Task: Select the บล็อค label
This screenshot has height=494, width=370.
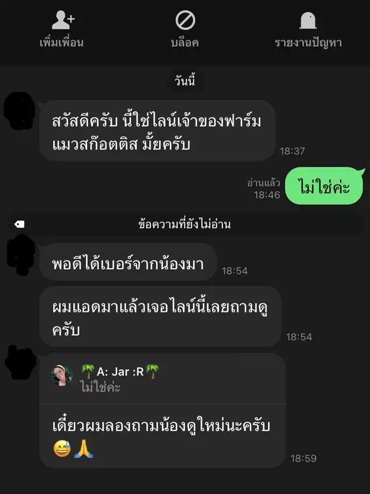Action: click(185, 43)
